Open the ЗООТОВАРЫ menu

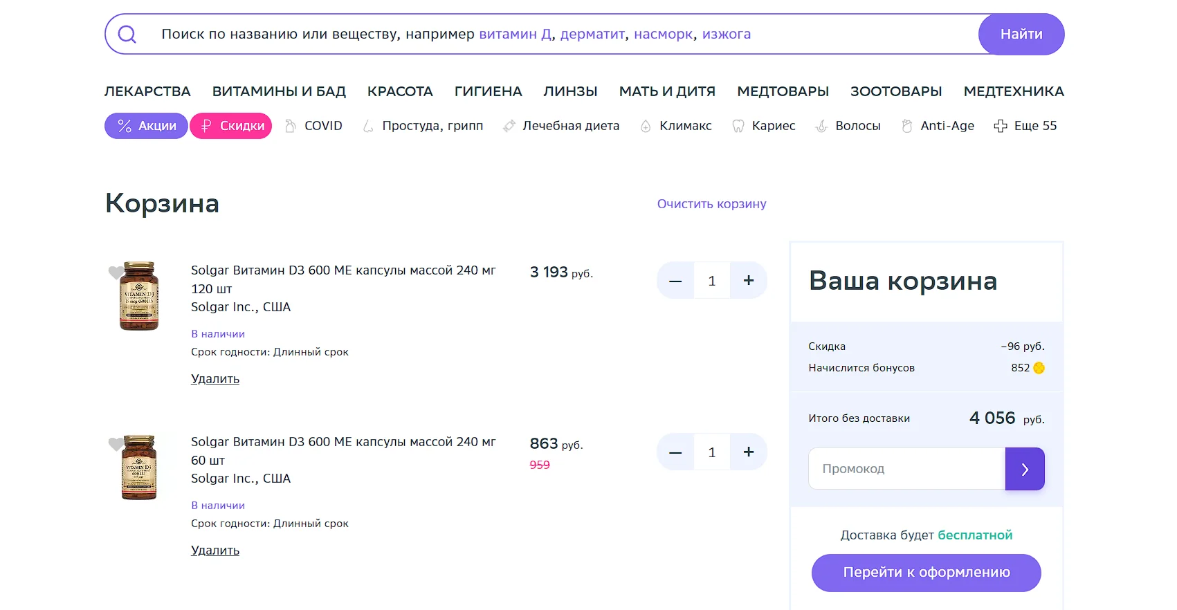pos(896,91)
